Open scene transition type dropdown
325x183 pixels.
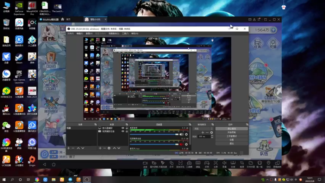pos(203,129)
